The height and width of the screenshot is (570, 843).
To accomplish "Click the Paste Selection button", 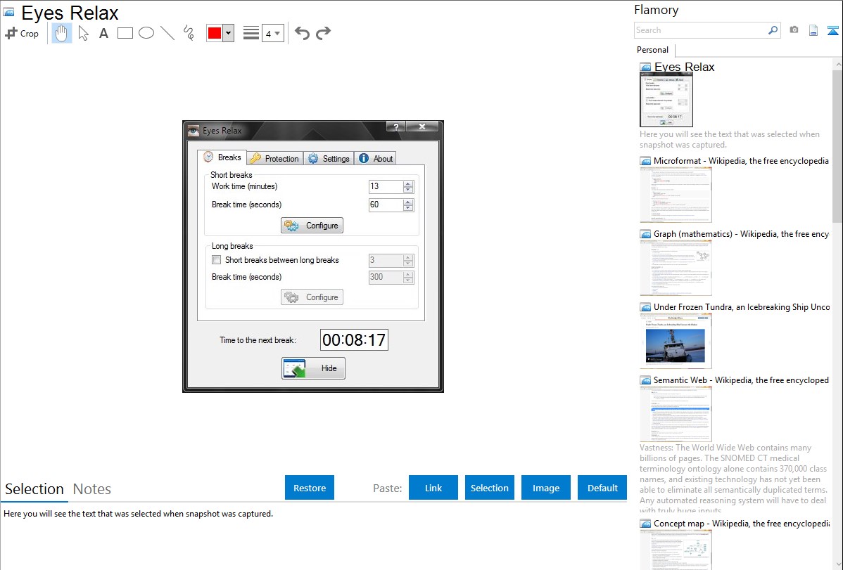I will (x=490, y=488).
